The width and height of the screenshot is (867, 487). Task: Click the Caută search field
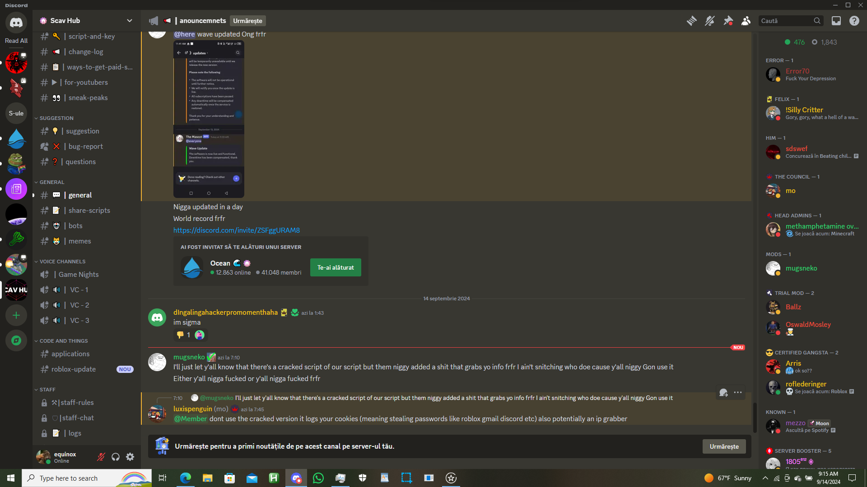click(x=786, y=21)
